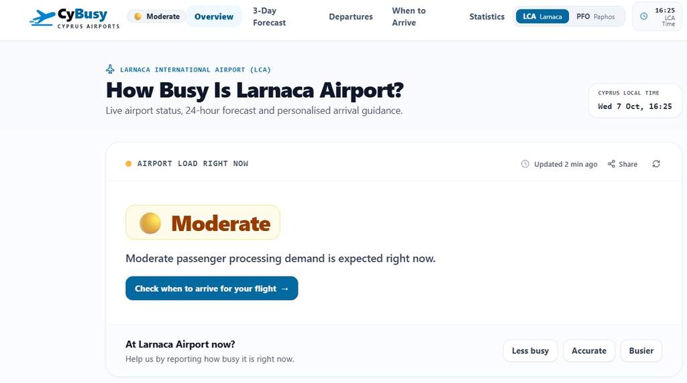687x383 pixels.
Task: Report airport as Less busy
Action: [530, 351]
